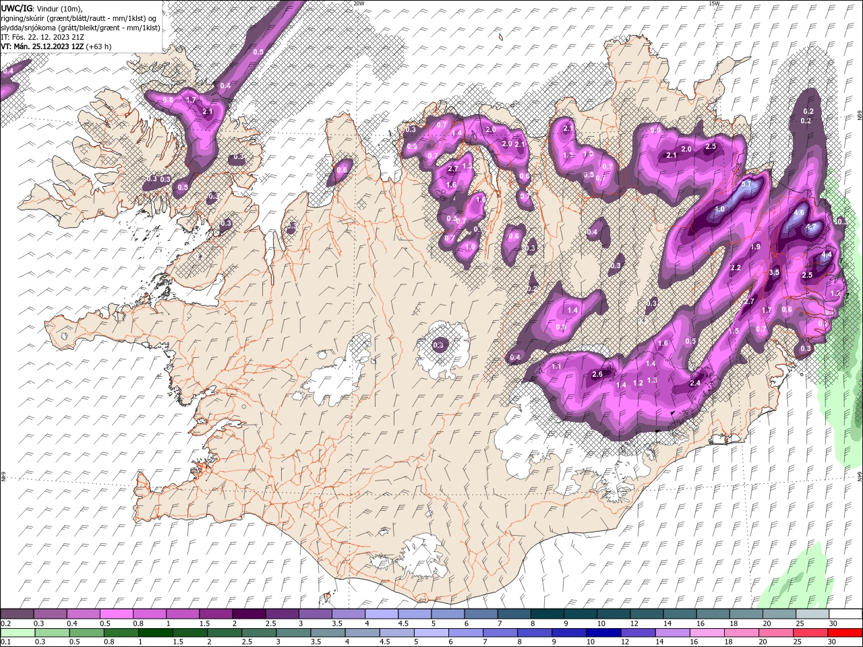Click upper legend swatch between 2 and 2.5
The image size is (863, 647).
click(x=249, y=614)
